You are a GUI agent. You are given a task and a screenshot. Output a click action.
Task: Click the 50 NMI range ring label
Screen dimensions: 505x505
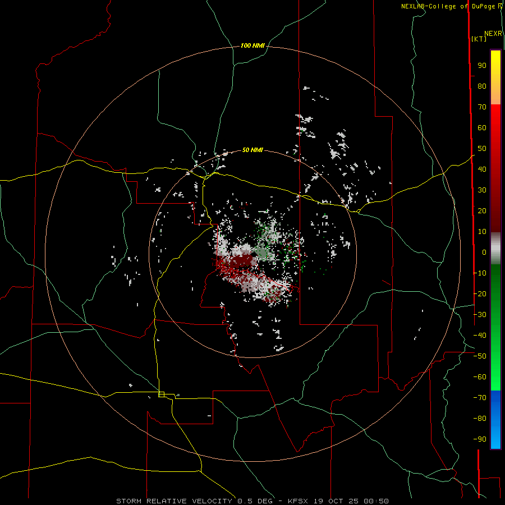pyautogui.click(x=252, y=150)
